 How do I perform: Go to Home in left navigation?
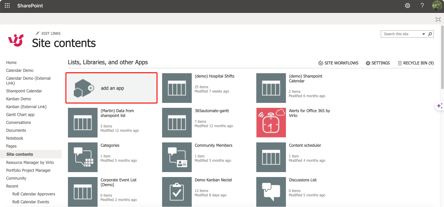pos(11,62)
